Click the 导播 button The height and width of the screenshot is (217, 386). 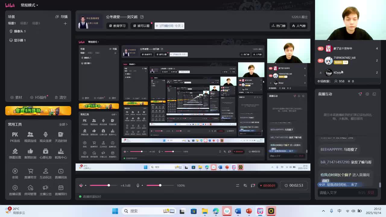pyautogui.click(x=62, y=17)
